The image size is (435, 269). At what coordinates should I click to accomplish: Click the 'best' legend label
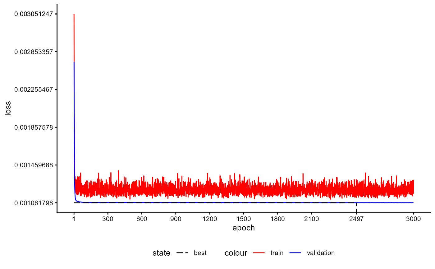tap(200, 253)
